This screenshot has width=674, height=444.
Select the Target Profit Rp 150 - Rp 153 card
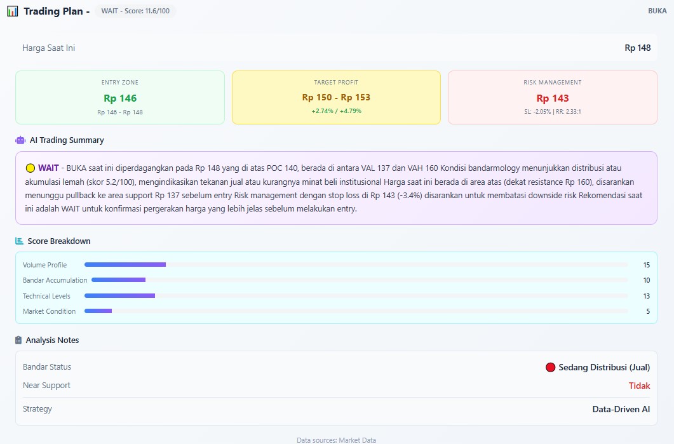click(x=336, y=97)
